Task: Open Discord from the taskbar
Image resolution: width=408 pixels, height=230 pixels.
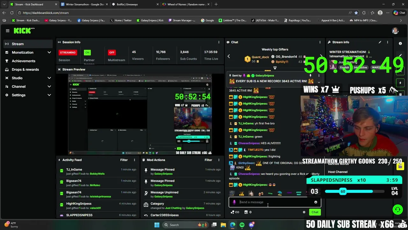Action: point(251,225)
